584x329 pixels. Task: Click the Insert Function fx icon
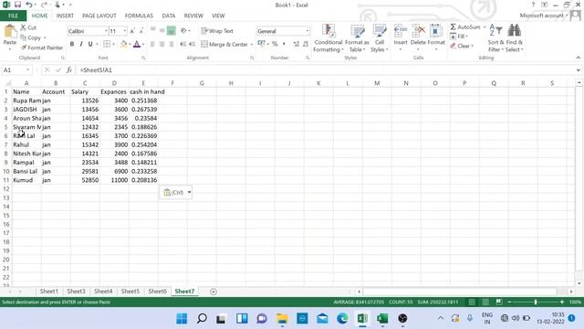click(69, 69)
